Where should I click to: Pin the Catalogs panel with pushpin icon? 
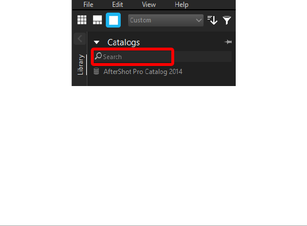[x=228, y=42]
